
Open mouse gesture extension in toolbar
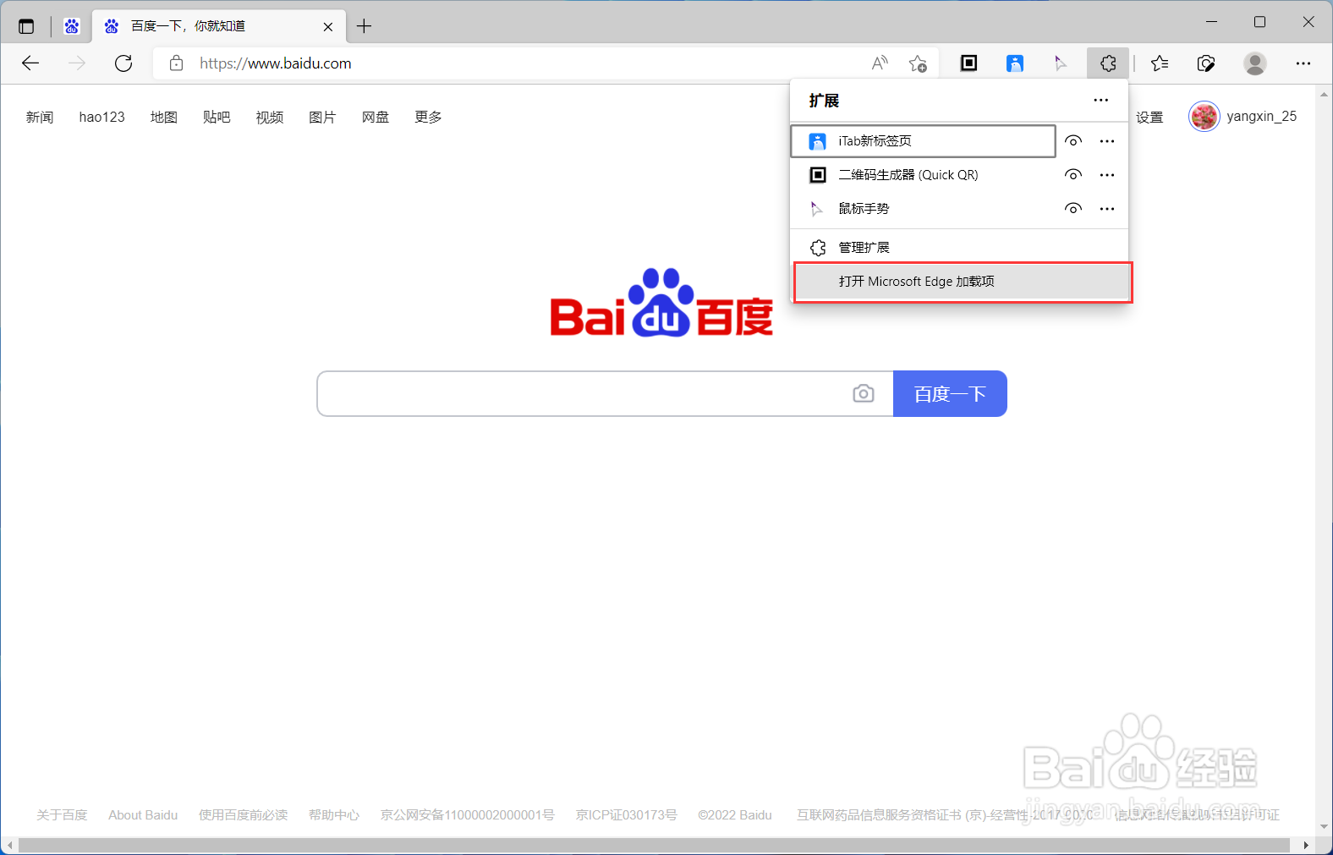click(1061, 63)
